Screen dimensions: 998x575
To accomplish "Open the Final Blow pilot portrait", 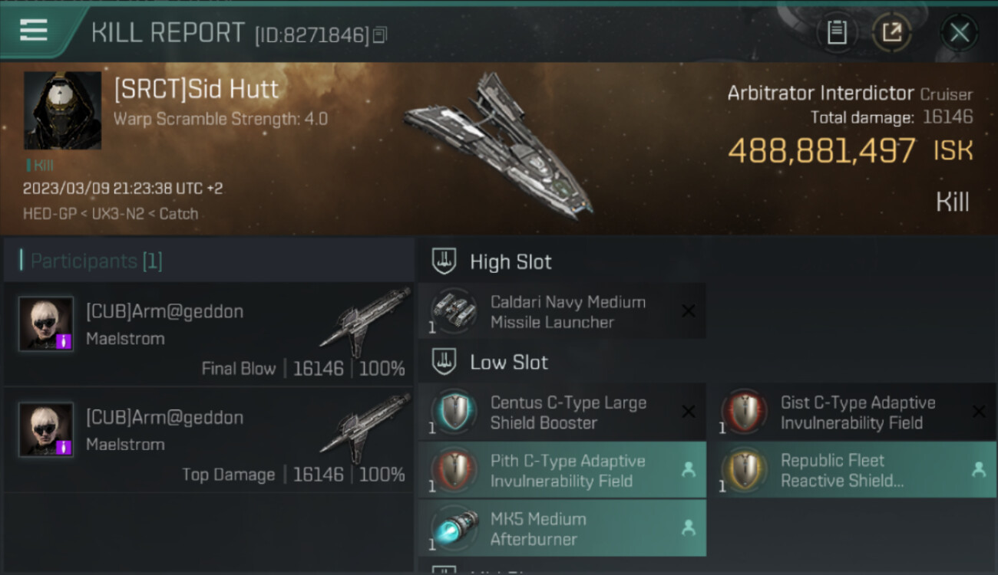I will pos(46,324).
